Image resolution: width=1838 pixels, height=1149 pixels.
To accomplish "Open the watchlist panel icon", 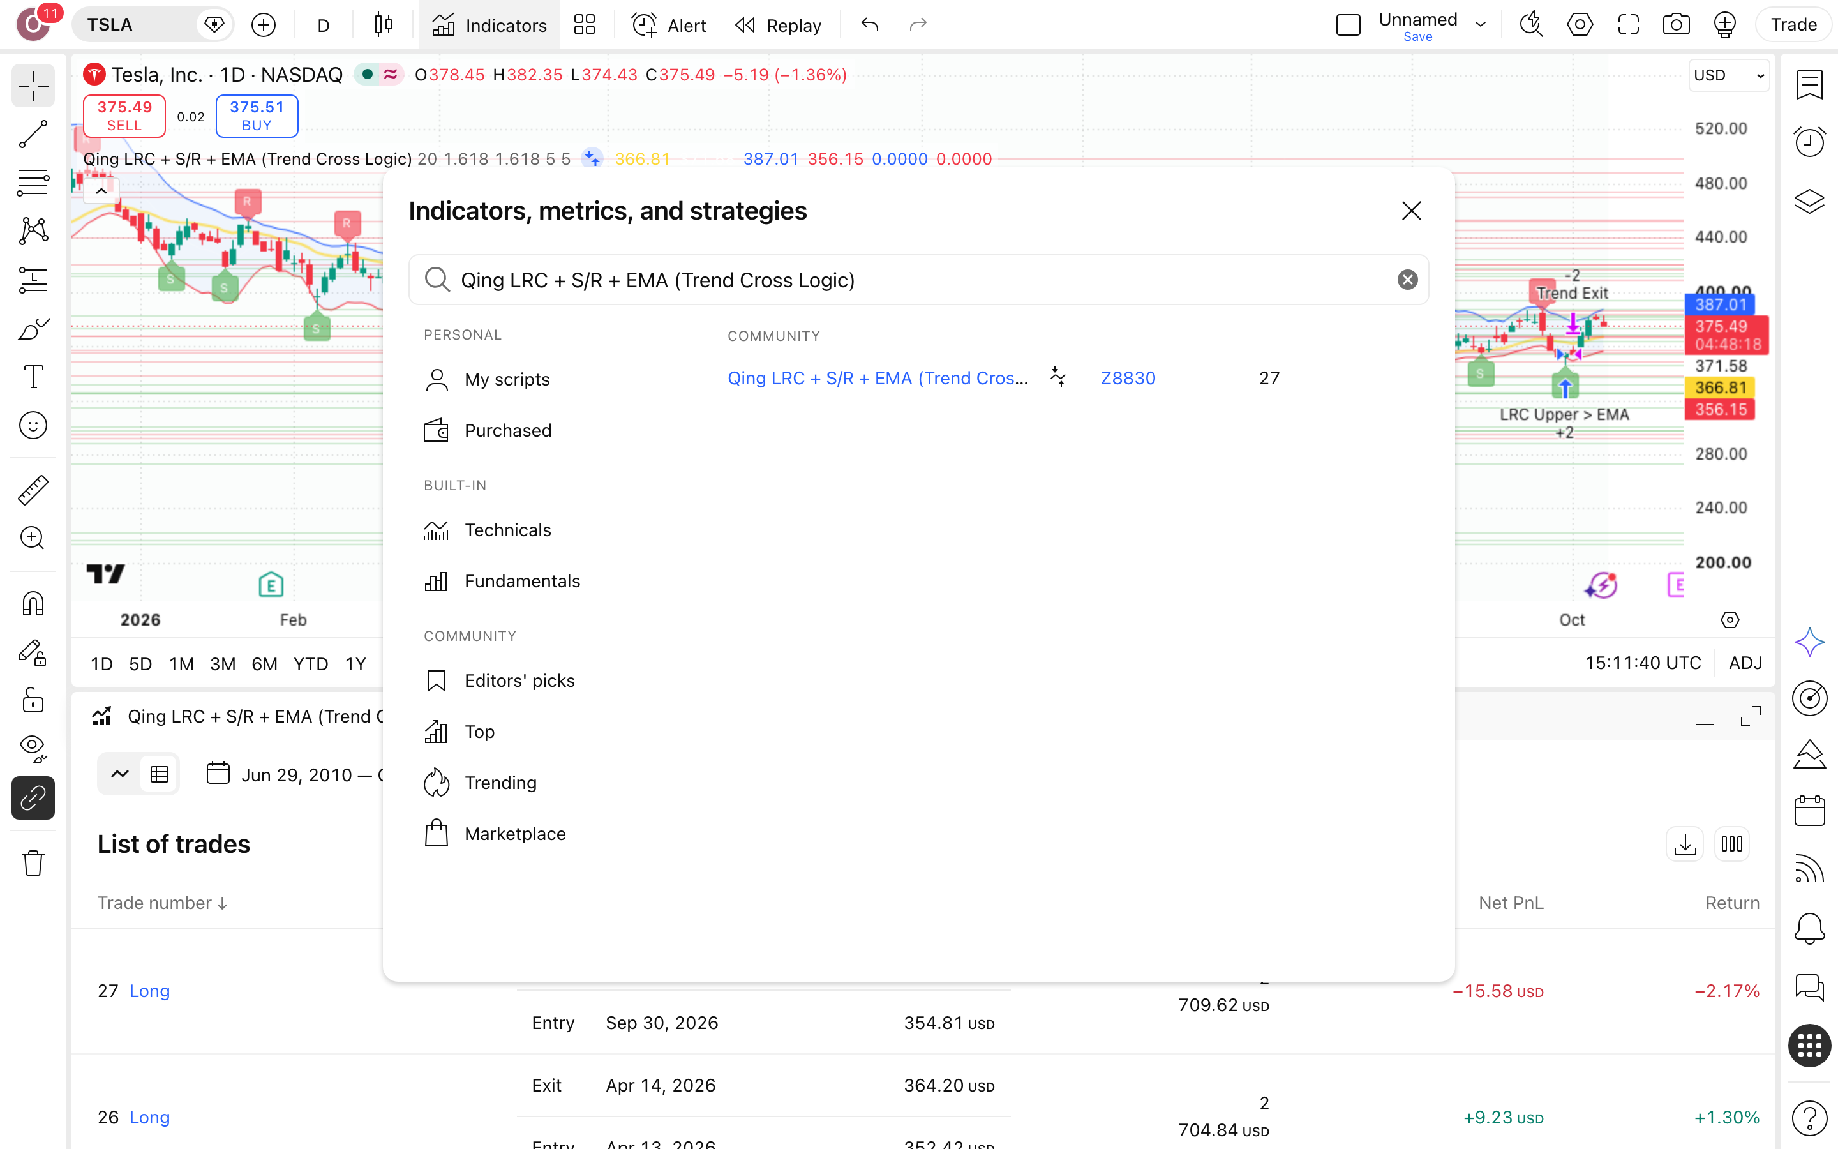I will [x=1809, y=84].
